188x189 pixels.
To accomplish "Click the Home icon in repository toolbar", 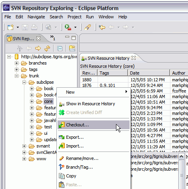I will click(x=20, y=48).
